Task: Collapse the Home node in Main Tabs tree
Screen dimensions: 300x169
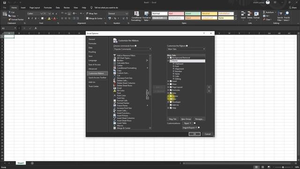Action: point(168,61)
